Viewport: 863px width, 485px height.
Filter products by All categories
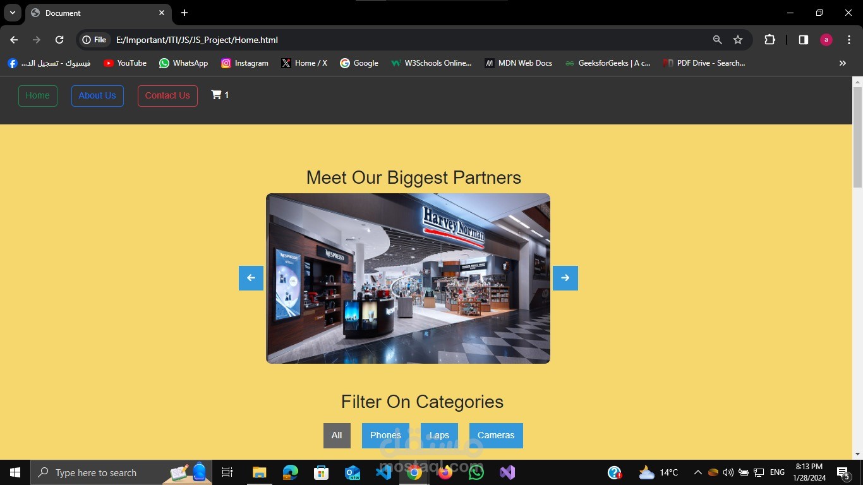tap(337, 436)
